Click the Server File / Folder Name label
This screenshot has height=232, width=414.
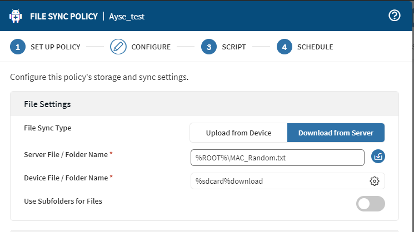66,154
